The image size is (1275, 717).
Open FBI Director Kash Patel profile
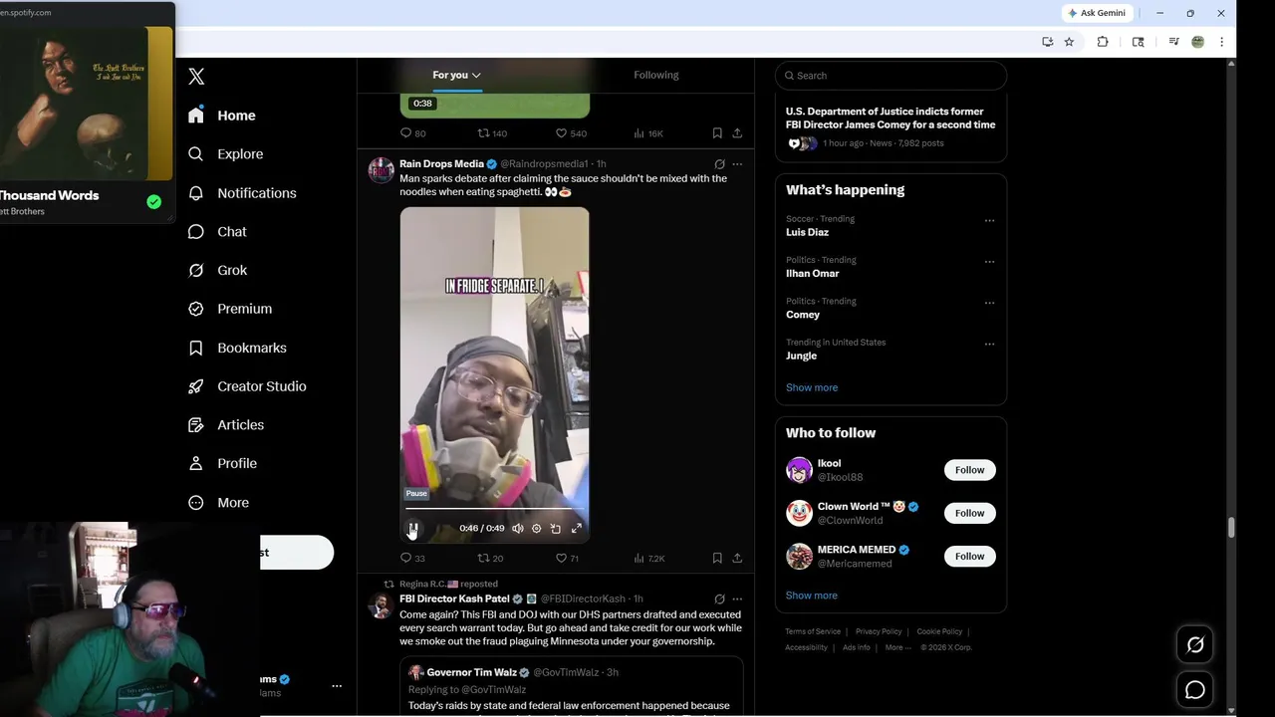click(454, 599)
